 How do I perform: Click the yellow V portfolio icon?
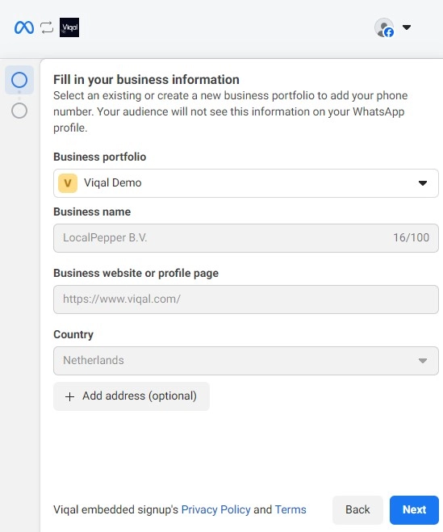click(68, 183)
